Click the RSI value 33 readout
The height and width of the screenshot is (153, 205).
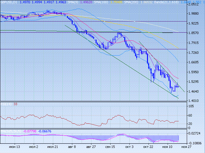(x=15, y=104)
